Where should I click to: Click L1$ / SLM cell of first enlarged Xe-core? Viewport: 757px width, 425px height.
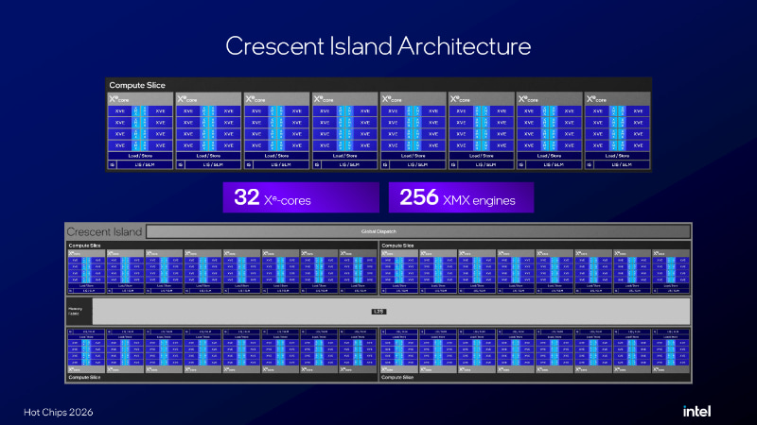[x=145, y=164]
